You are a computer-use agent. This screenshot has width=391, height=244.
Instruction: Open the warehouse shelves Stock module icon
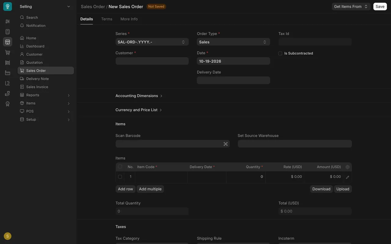8,63
